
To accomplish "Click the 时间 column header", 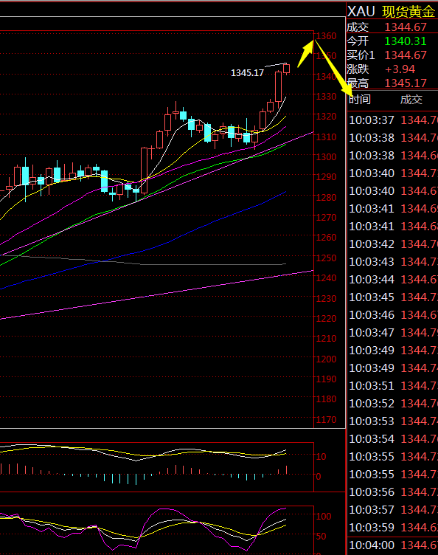I will tap(360, 100).
